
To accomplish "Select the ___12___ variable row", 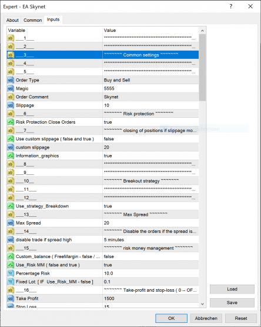I will (103, 198).
